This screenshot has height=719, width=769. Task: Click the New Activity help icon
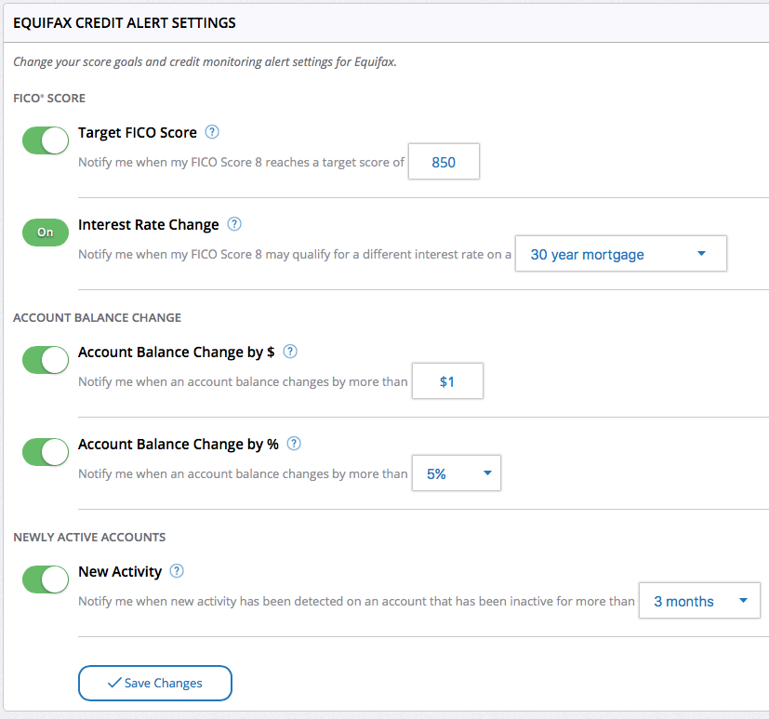click(x=176, y=571)
